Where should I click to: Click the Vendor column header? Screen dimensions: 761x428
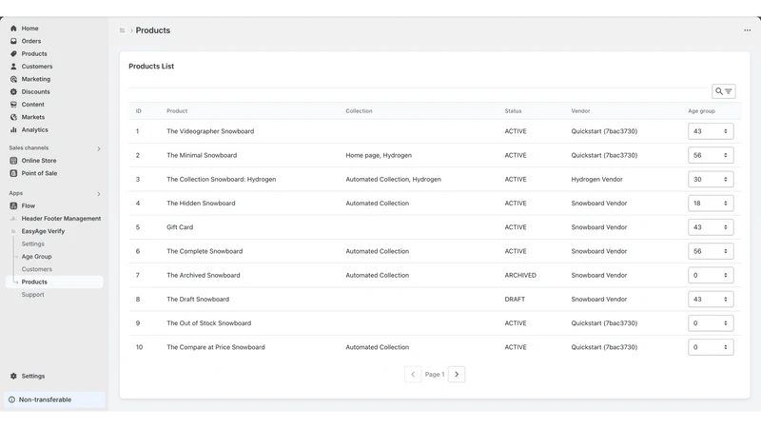[580, 110]
